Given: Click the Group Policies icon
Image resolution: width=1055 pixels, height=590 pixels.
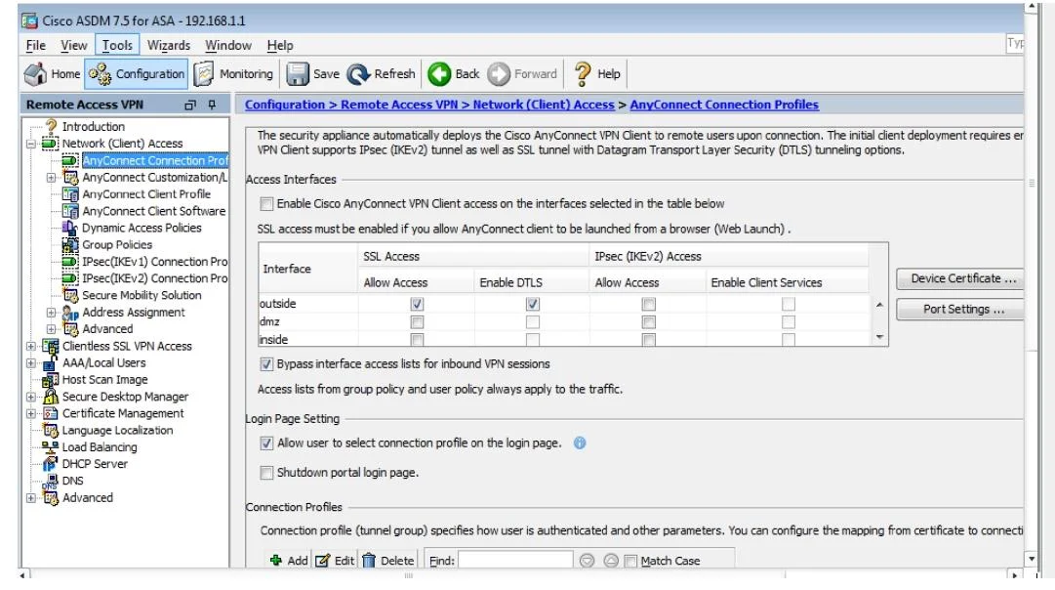Looking at the screenshot, I should [x=70, y=244].
